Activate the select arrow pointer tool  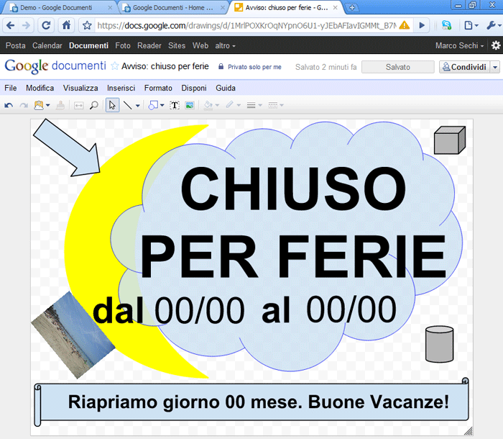[112, 105]
